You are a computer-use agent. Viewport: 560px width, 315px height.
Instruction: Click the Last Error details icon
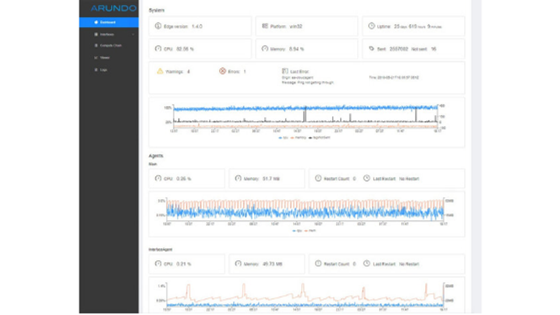pos(285,71)
